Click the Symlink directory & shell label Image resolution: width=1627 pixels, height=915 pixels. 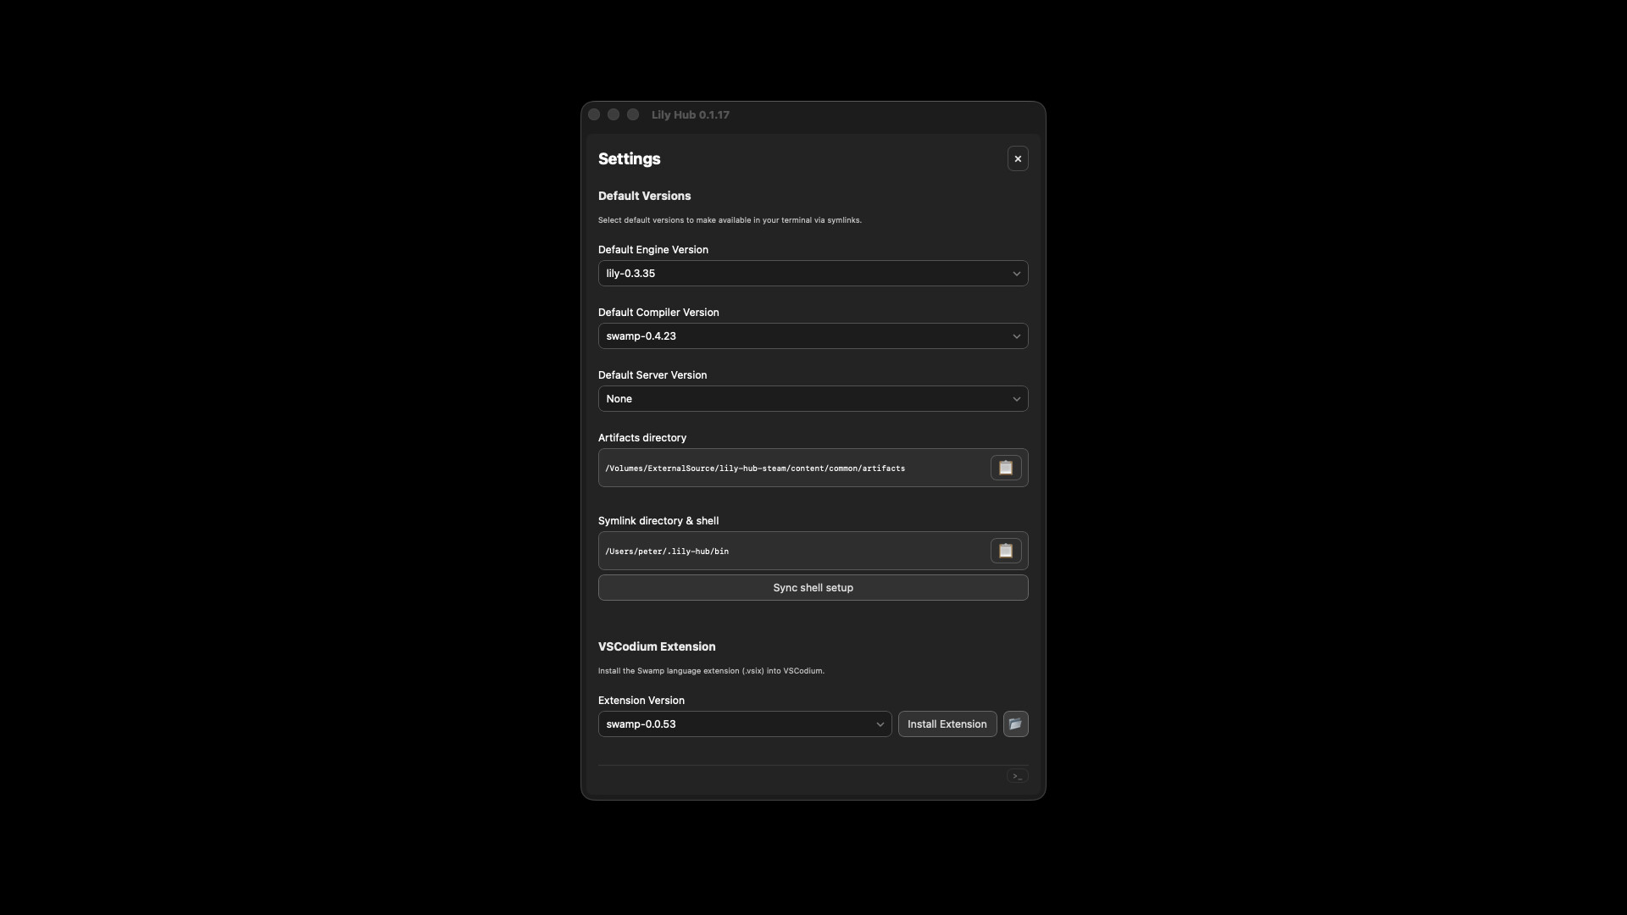point(658,521)
